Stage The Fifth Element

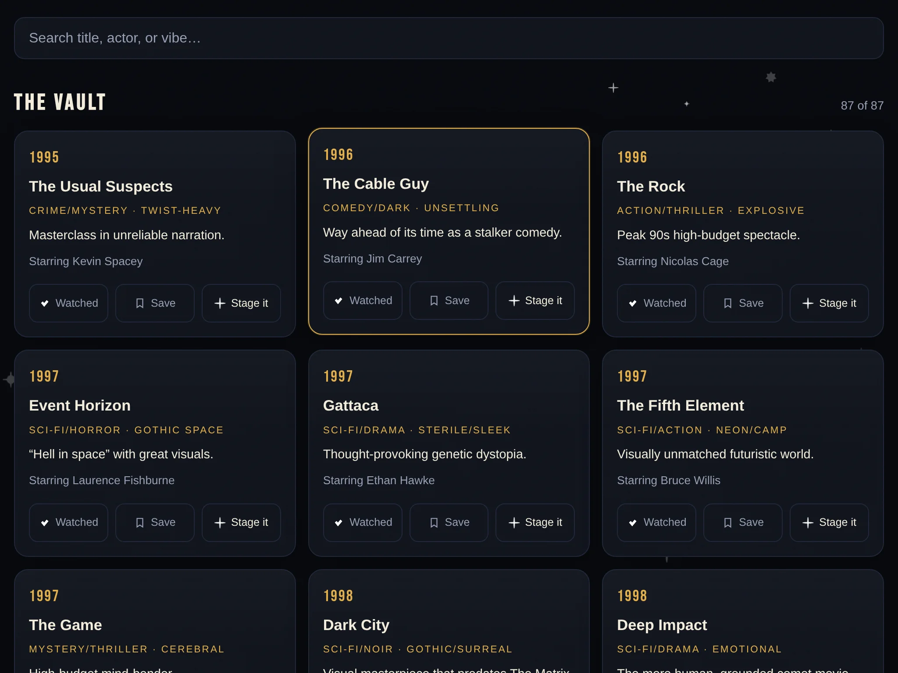point(829,522)
